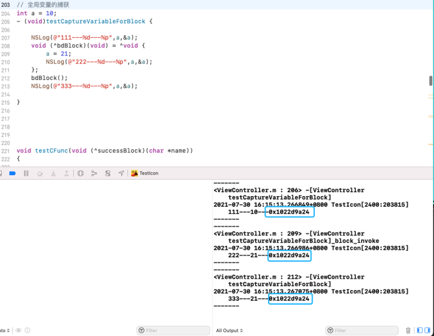Click the Quick Look eye icon in variables view
434x336 pixels.
click(x=18, y=330)
